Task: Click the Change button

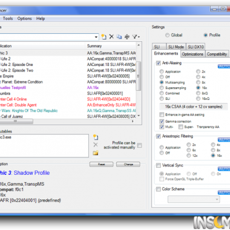Action: (128, 164)
